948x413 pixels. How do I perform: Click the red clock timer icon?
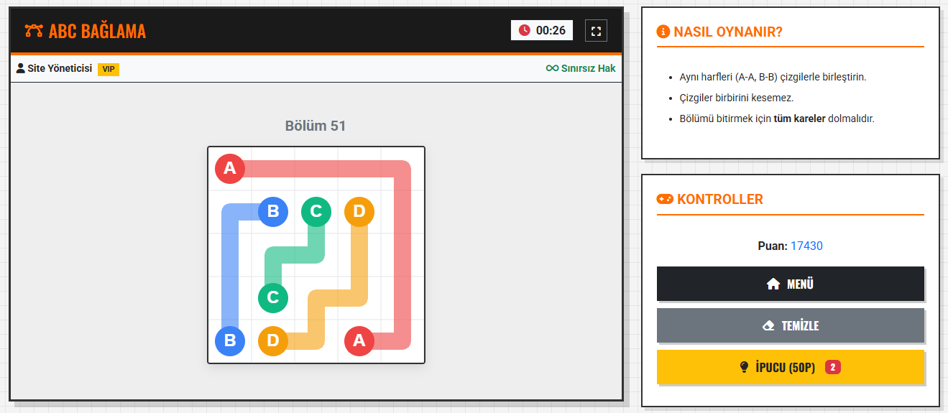coord(525,30)
